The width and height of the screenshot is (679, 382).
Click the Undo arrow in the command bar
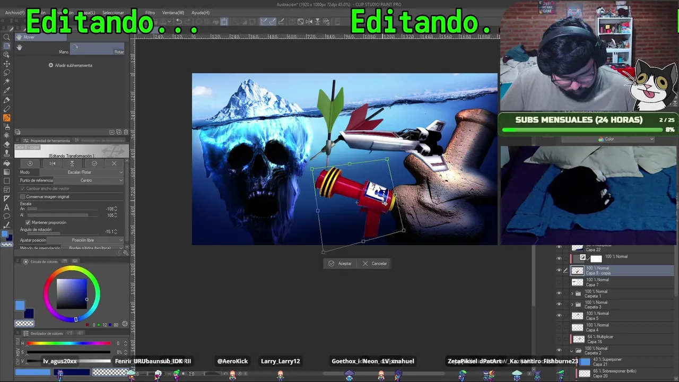click(x=179, y=22)
